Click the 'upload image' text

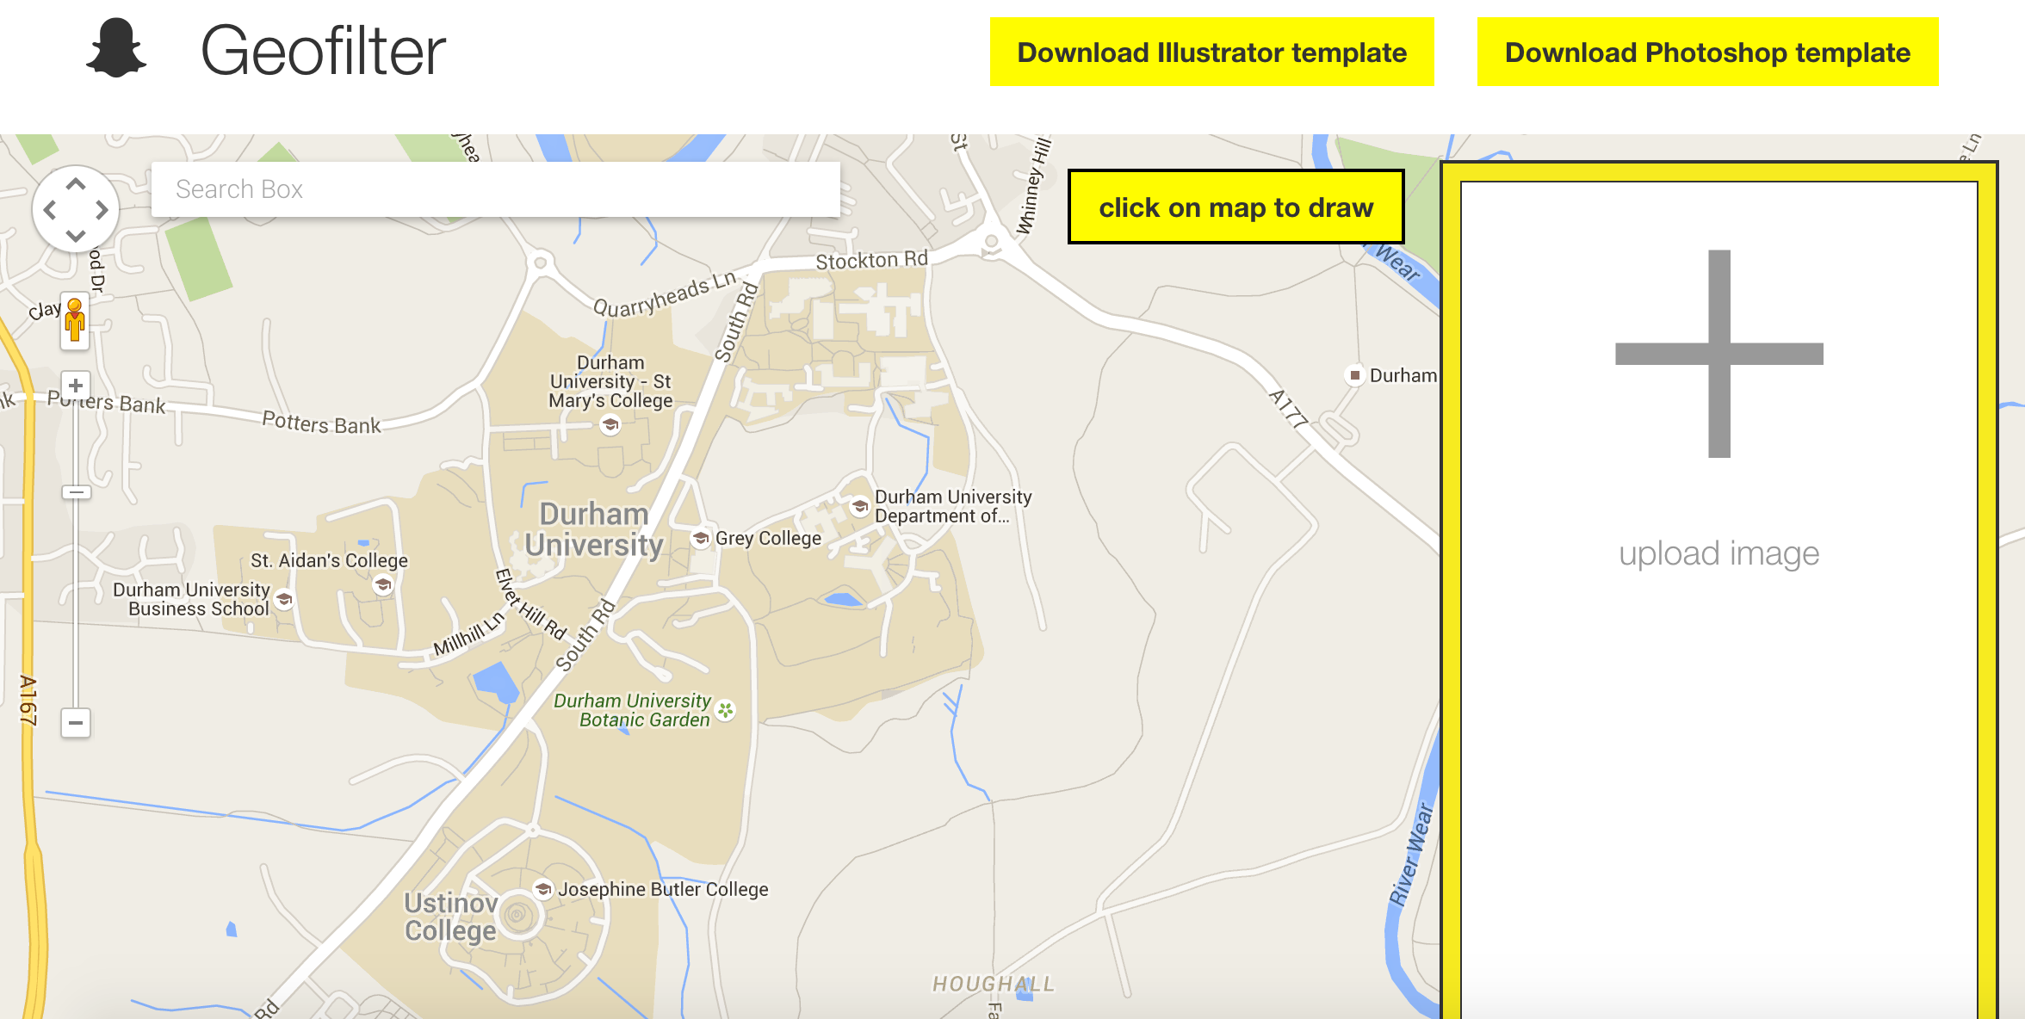pyautogui.click(x=1719, y=553)
